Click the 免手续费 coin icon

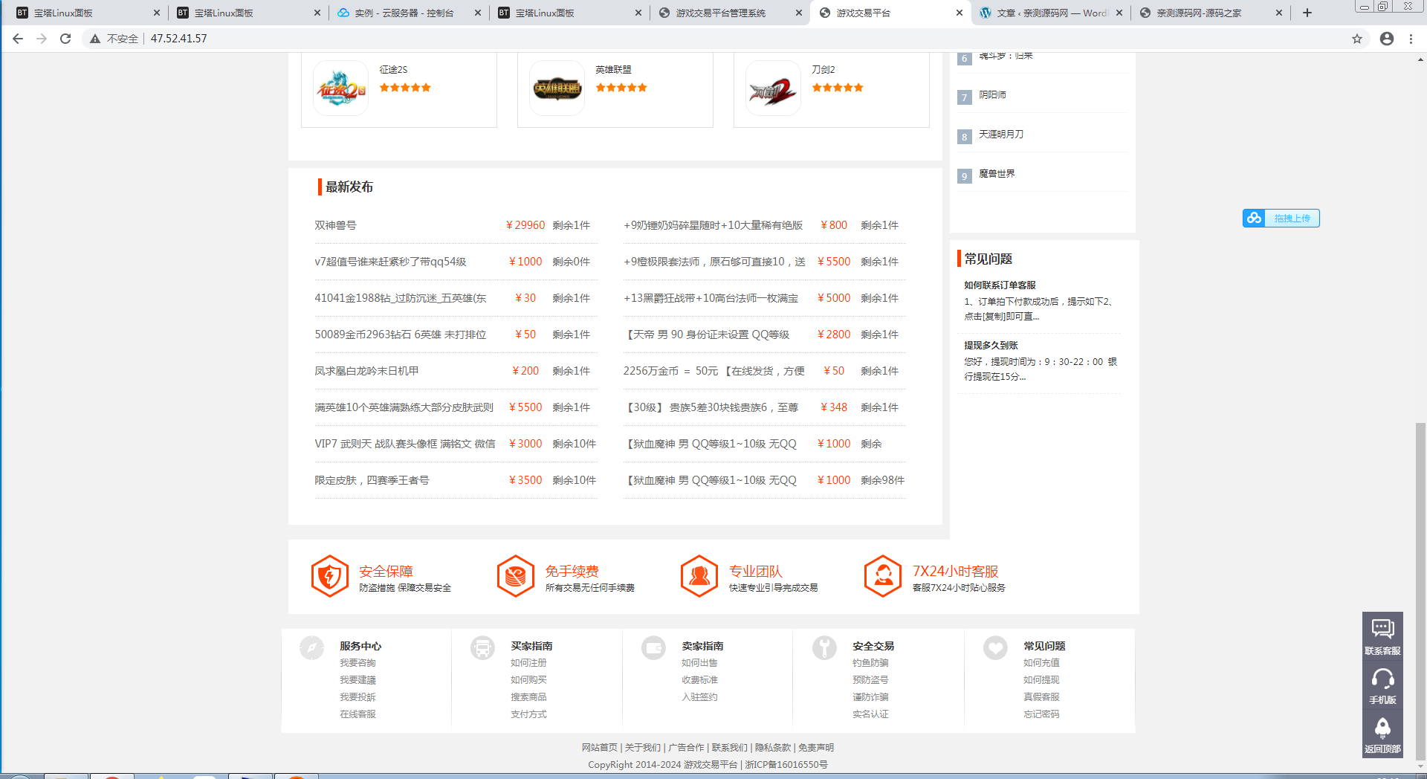coord(516,576)
